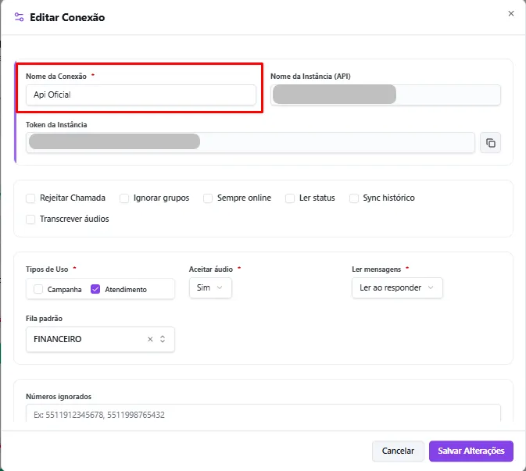Viewport: 526px width, 471px height.
Task: Enable the Rejeitar Chamada checkbox
Action: [30, 198]
